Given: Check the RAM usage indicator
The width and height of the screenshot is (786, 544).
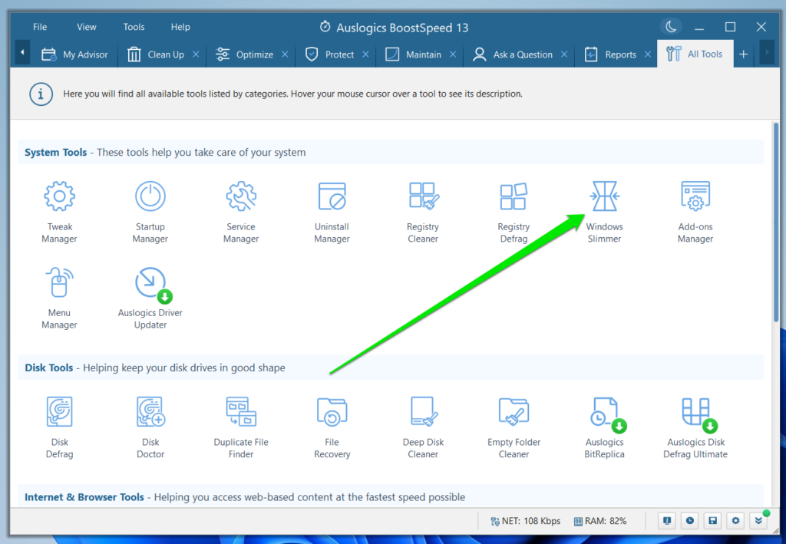Looking at the screenshot, I should pos(599,520).
